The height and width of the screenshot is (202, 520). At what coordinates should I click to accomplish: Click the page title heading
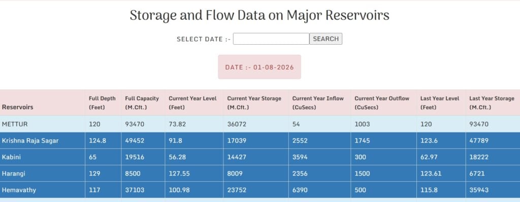[259, 16]
